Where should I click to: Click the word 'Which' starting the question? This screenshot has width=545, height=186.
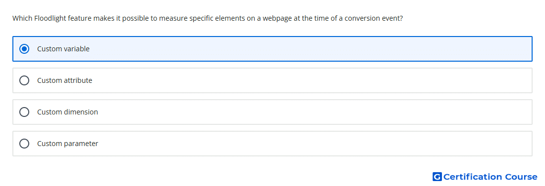(x=22, y=18)
